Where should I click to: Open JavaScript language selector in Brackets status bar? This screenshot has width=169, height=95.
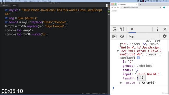pos(95,93)
